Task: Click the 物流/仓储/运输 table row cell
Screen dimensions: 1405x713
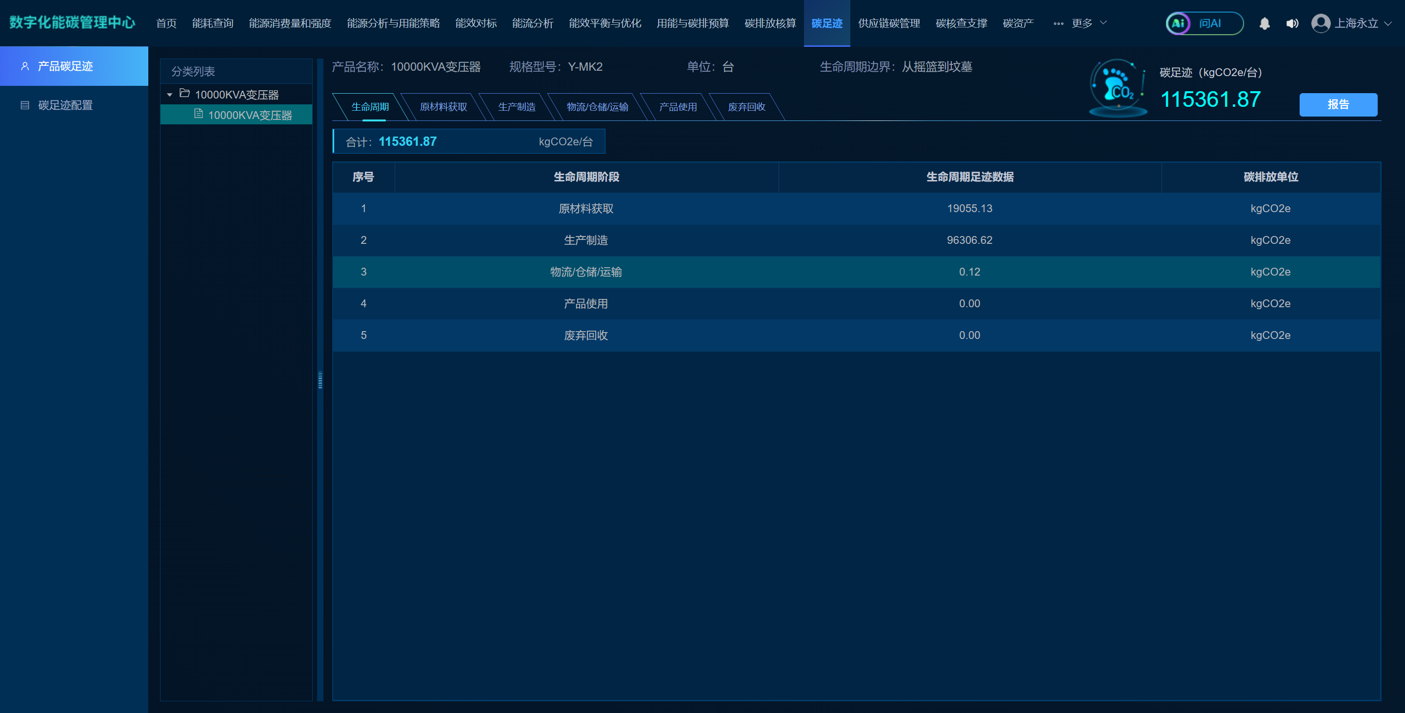Action: [586, 272]
